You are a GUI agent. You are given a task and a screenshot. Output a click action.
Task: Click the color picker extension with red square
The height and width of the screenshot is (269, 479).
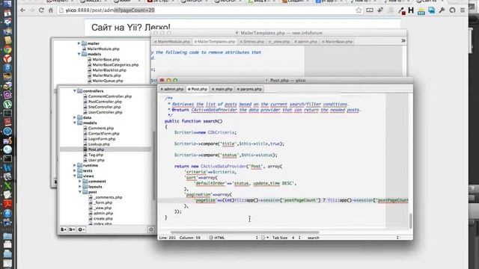(402, 11)
